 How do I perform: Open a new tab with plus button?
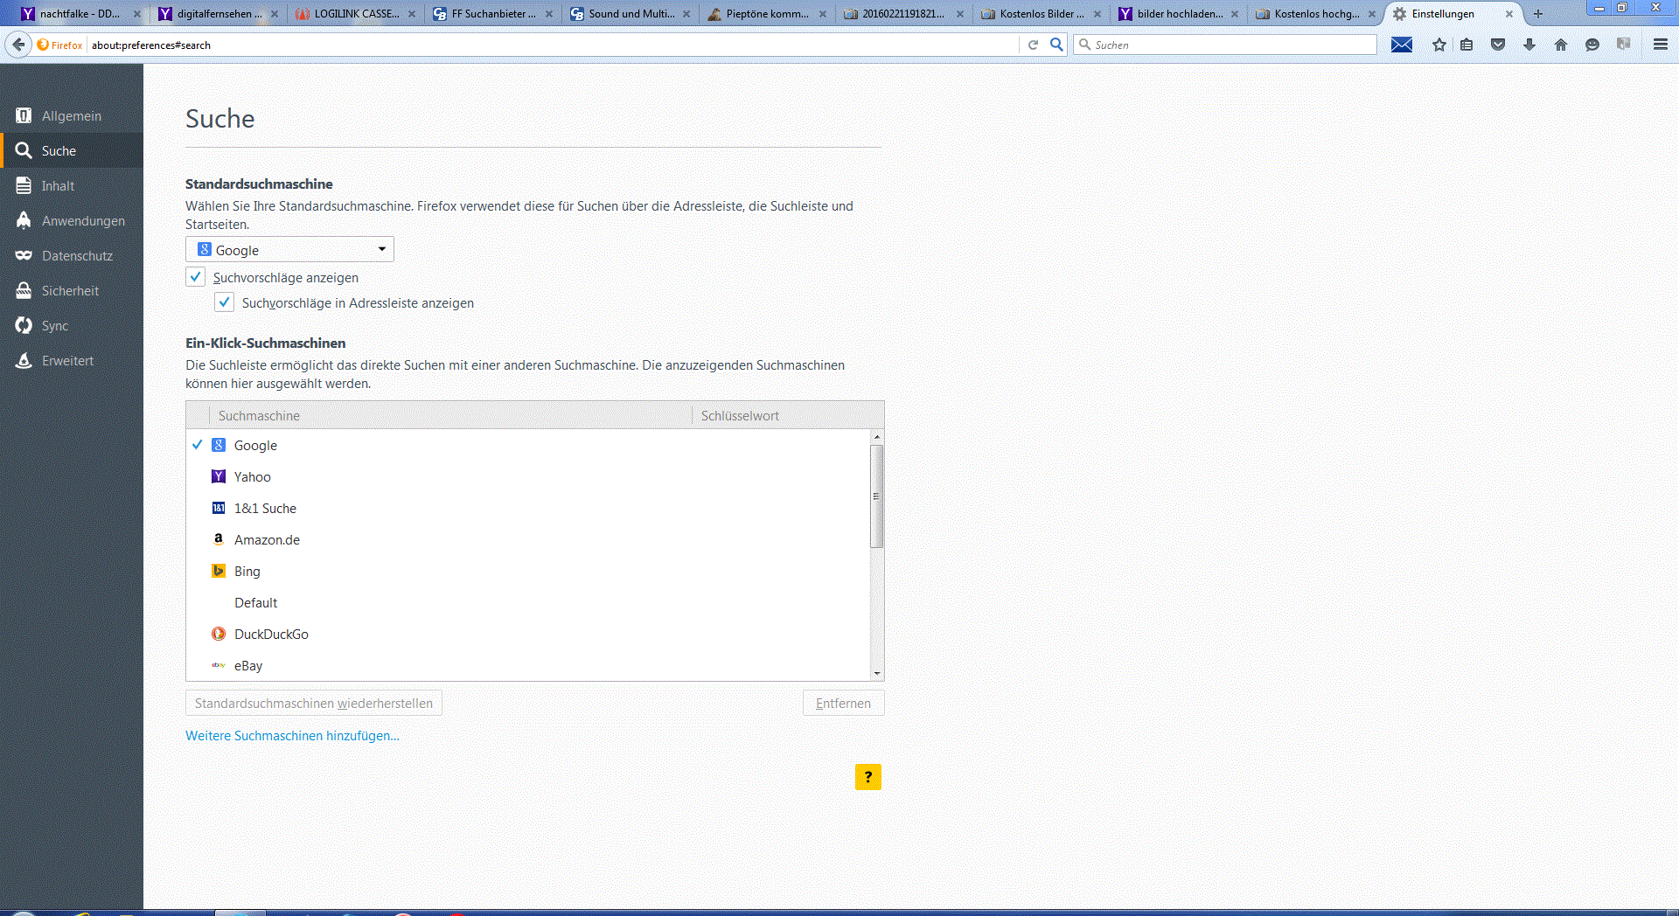[1538, 14]
